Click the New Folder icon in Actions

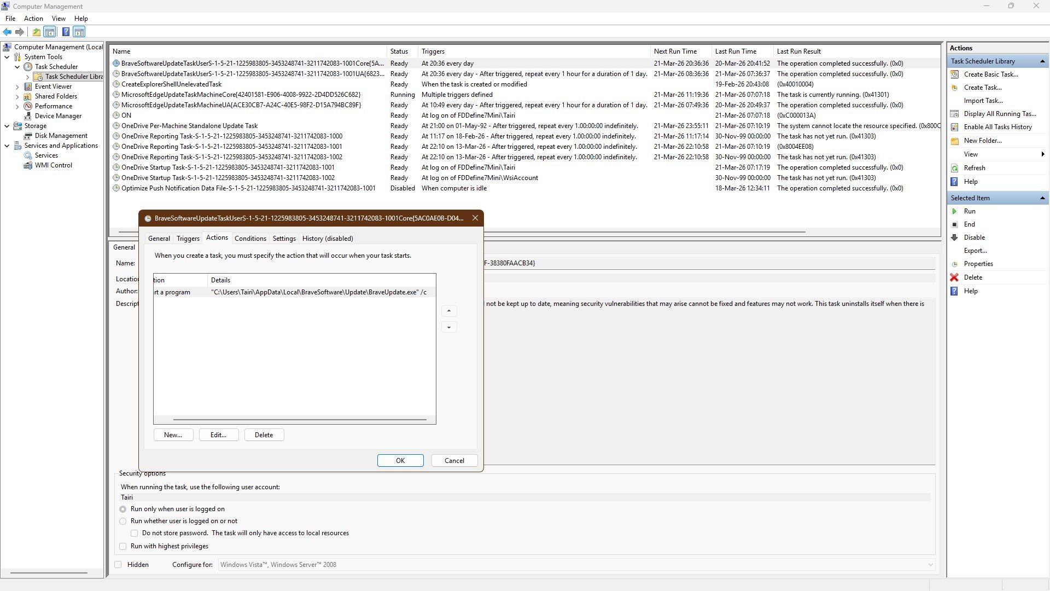pyautogui.click(x=954, y=141)
